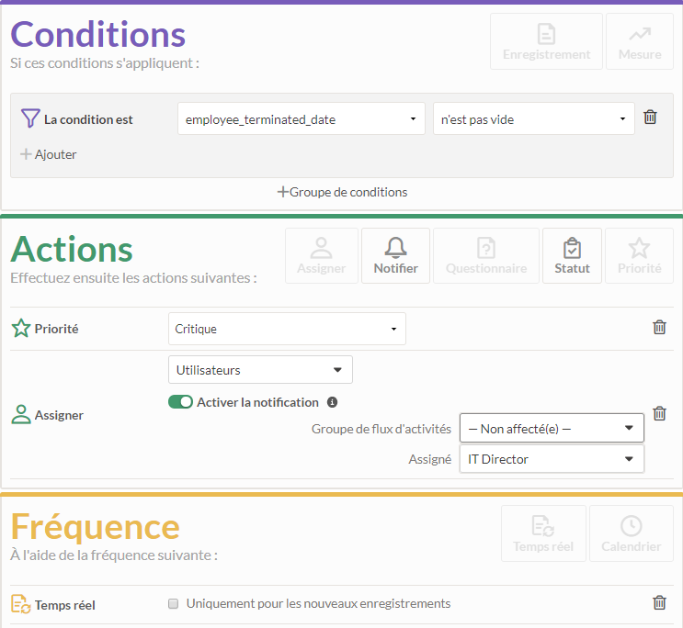This screenshot has width=683, height=628.
Task: Open the Groupe de flux d'activités selector
Action: coord(552,428)
